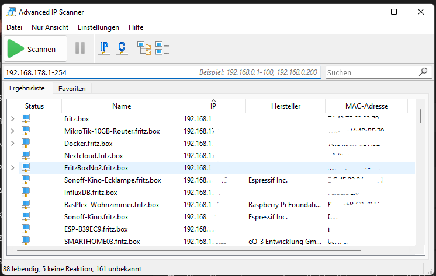Select the SMARTHOME03.fritz.box name
436x276 pixels.
pyautogui.click(x=102, y=241)
